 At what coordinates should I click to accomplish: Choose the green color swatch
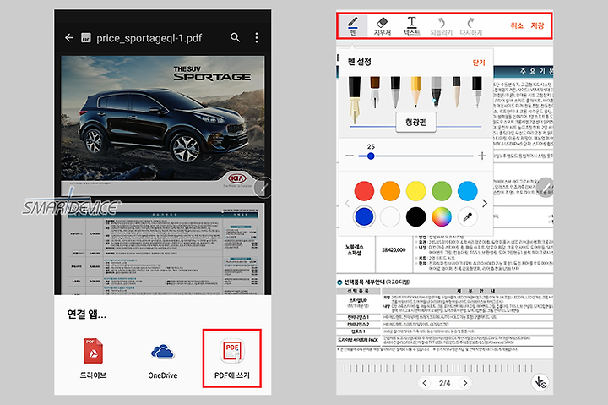click(442, 191)
